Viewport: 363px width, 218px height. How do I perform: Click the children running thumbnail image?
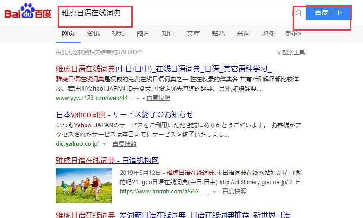pos(84,186)
